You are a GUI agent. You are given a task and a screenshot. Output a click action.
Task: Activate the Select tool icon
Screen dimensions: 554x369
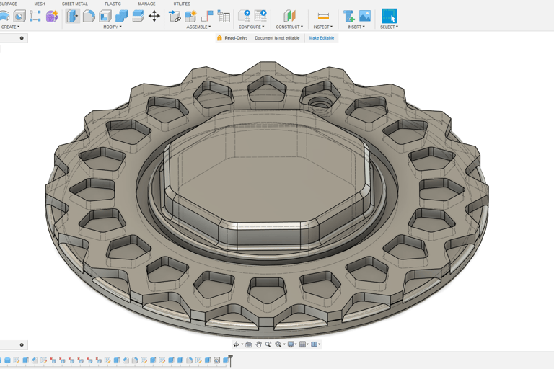click(390, 16)
